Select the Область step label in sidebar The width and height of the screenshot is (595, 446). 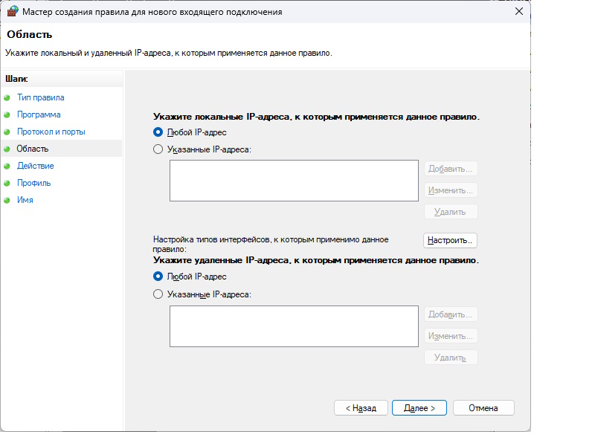click(32, 149)
